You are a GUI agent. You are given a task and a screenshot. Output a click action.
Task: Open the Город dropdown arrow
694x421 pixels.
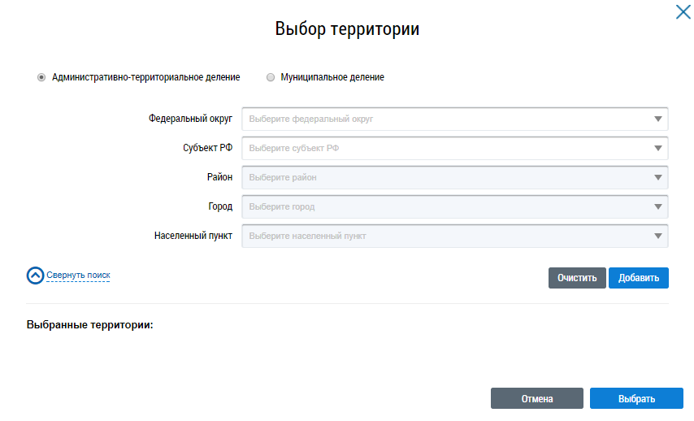coord(658,207)
